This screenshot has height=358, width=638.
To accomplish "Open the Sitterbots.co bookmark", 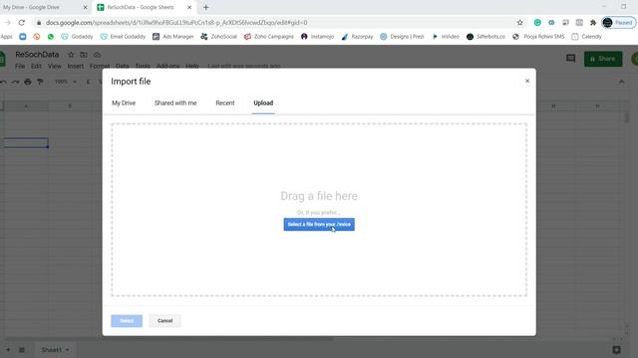I will pos(485,37).
